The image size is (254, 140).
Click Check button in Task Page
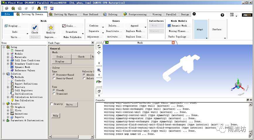81,57
